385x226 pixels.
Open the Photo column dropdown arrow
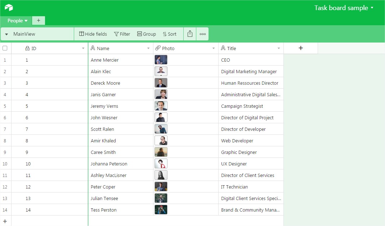coord(213,48)
